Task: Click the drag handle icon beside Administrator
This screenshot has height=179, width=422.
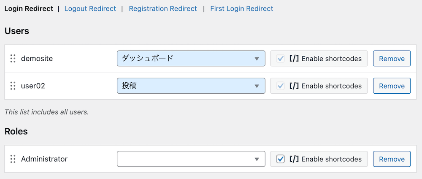Action: (13, 159)
